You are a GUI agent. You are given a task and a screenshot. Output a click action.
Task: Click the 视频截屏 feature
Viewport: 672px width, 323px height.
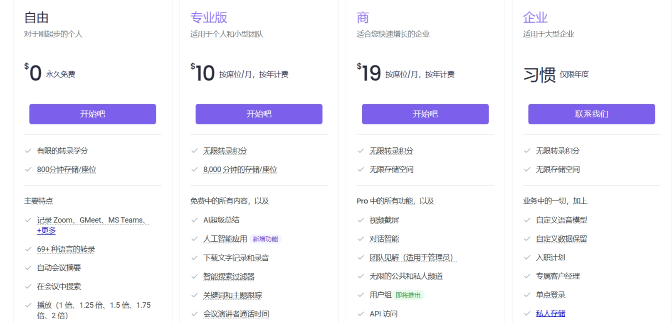[x=384, y=220]
